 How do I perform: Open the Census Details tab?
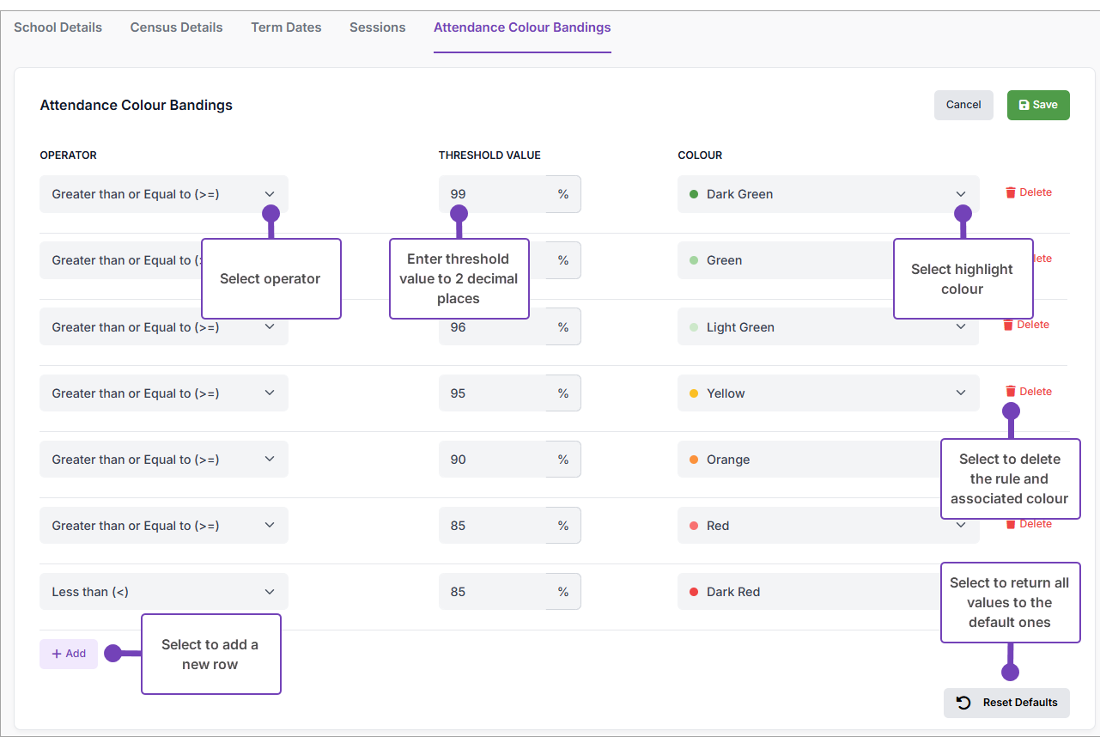(176, 27)
